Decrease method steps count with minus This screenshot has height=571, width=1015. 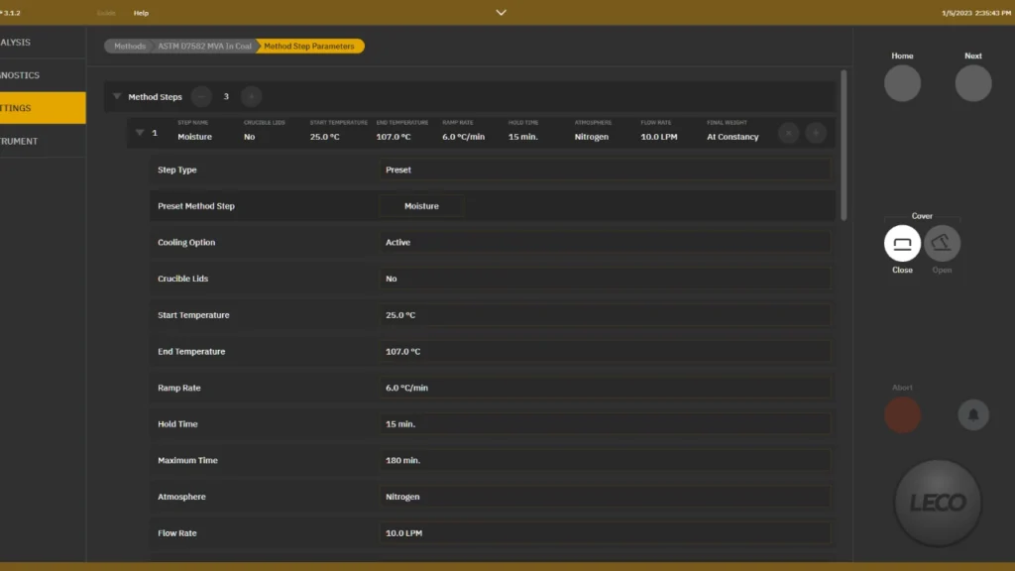201,96
